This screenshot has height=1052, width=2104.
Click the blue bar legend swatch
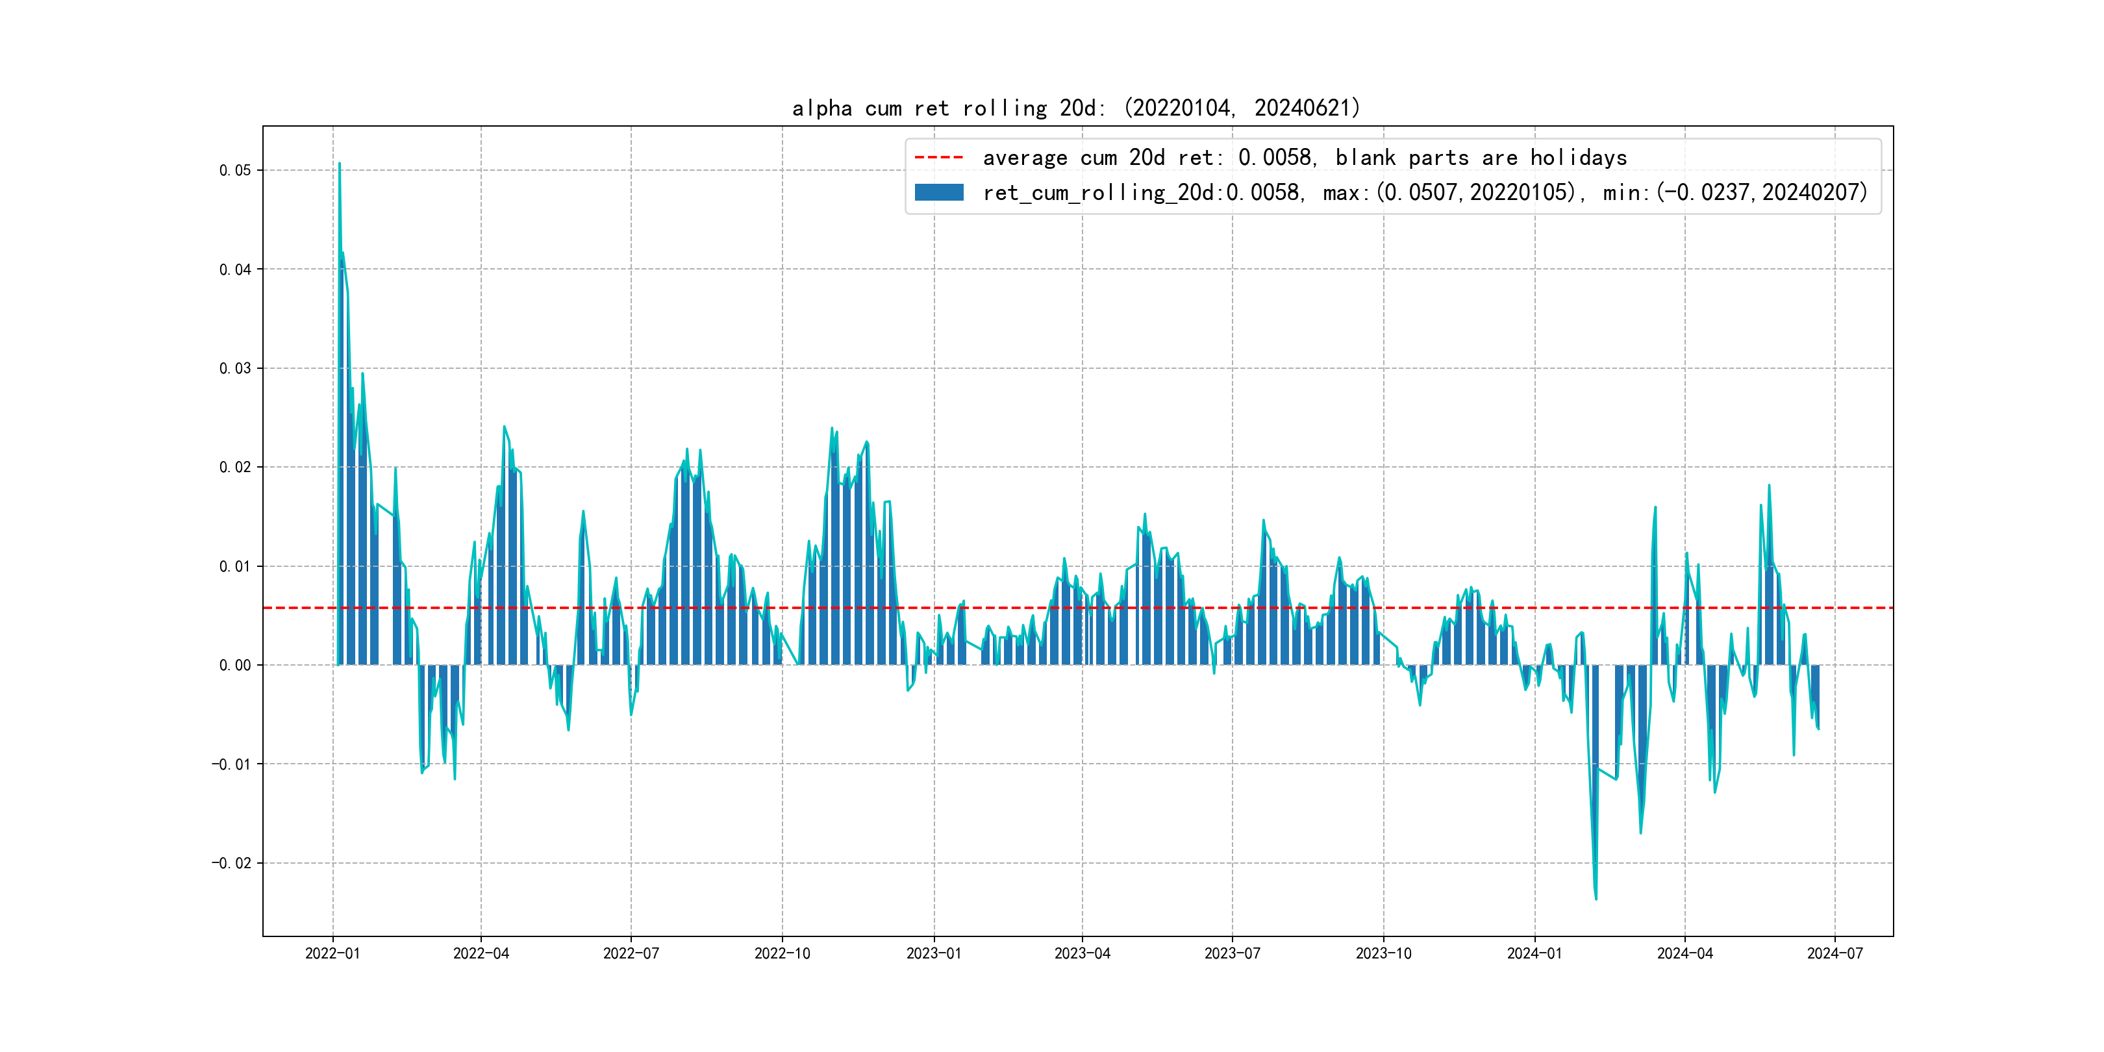(938, 193)
